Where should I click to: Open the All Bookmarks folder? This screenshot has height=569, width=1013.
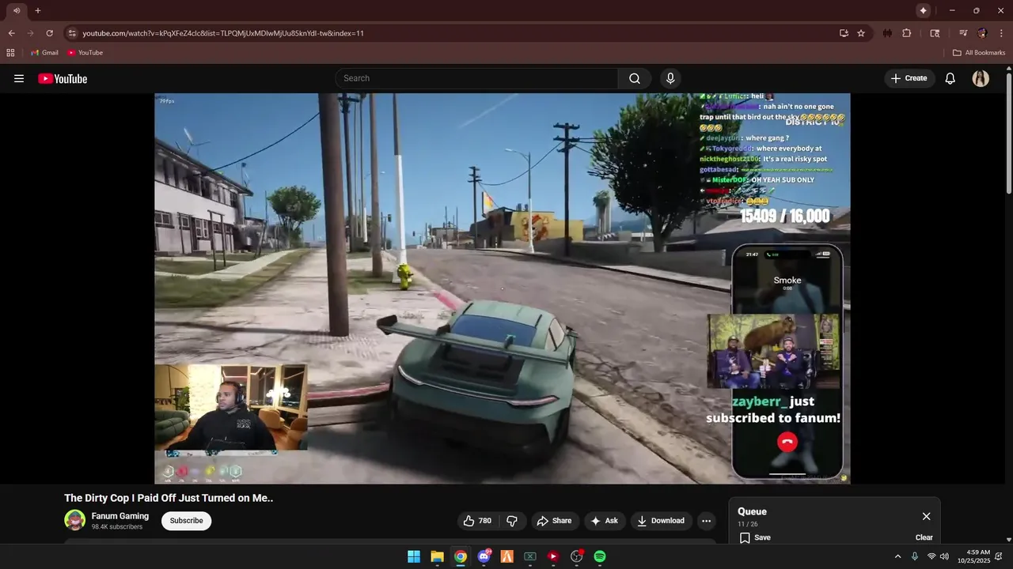[x=979, y=53]
